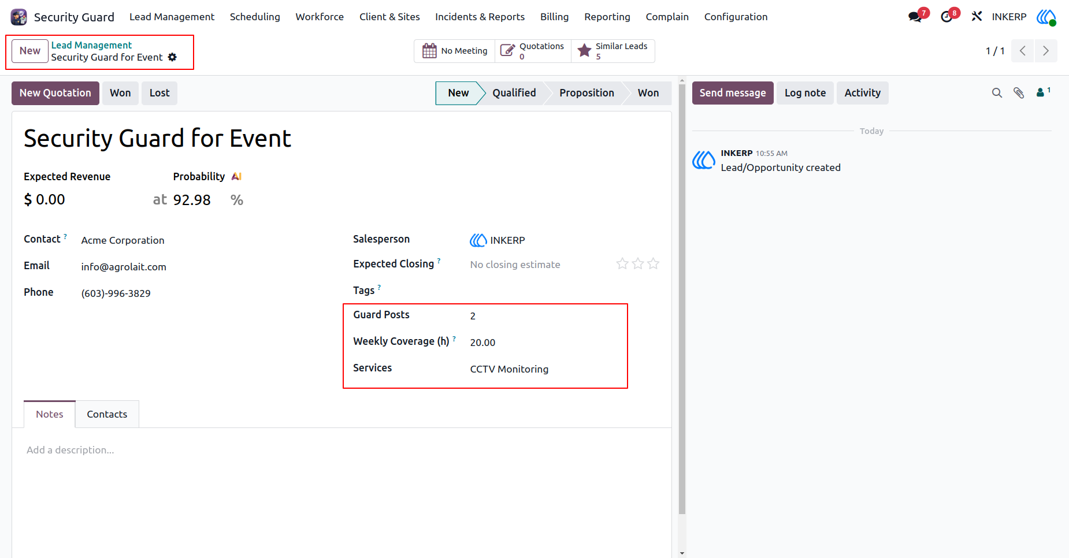Open the INKERP user avatar menu

(1046, 17)
